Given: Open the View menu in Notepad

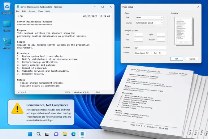Looking at the screenshot, I should [40, 12].
